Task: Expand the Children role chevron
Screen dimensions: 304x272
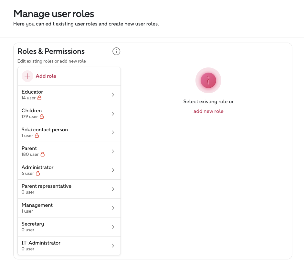Action: 113,114
